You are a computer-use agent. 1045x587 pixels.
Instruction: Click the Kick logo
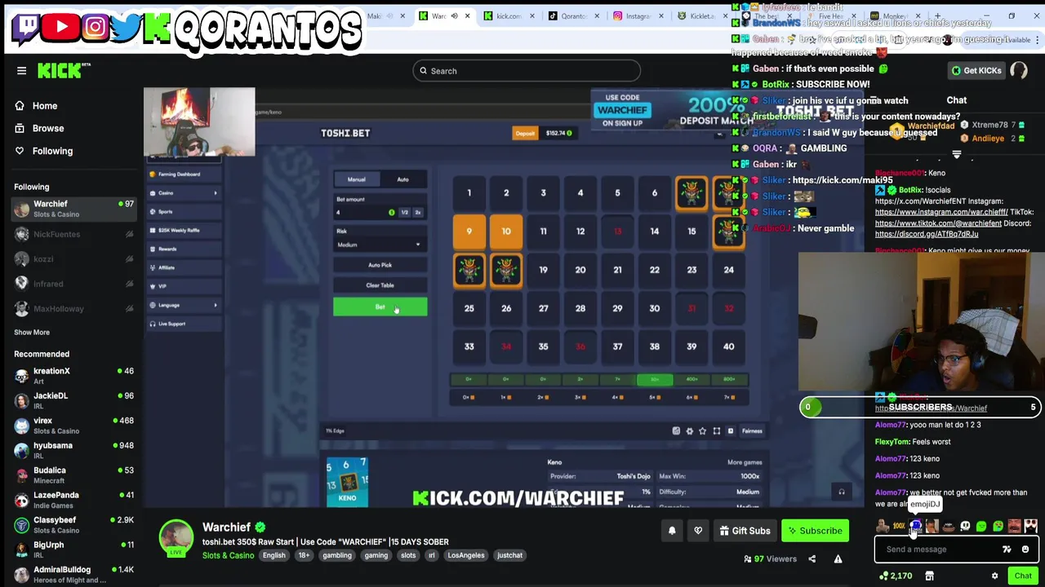point(60,71)
